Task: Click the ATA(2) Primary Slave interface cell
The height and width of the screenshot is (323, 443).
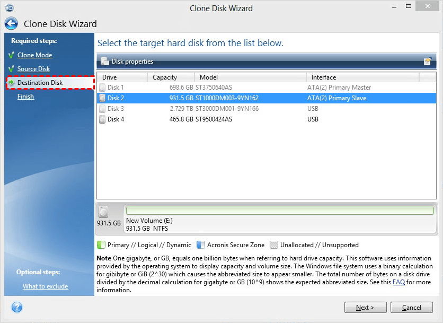Action: pyautogui.click(x=337, y=98)
